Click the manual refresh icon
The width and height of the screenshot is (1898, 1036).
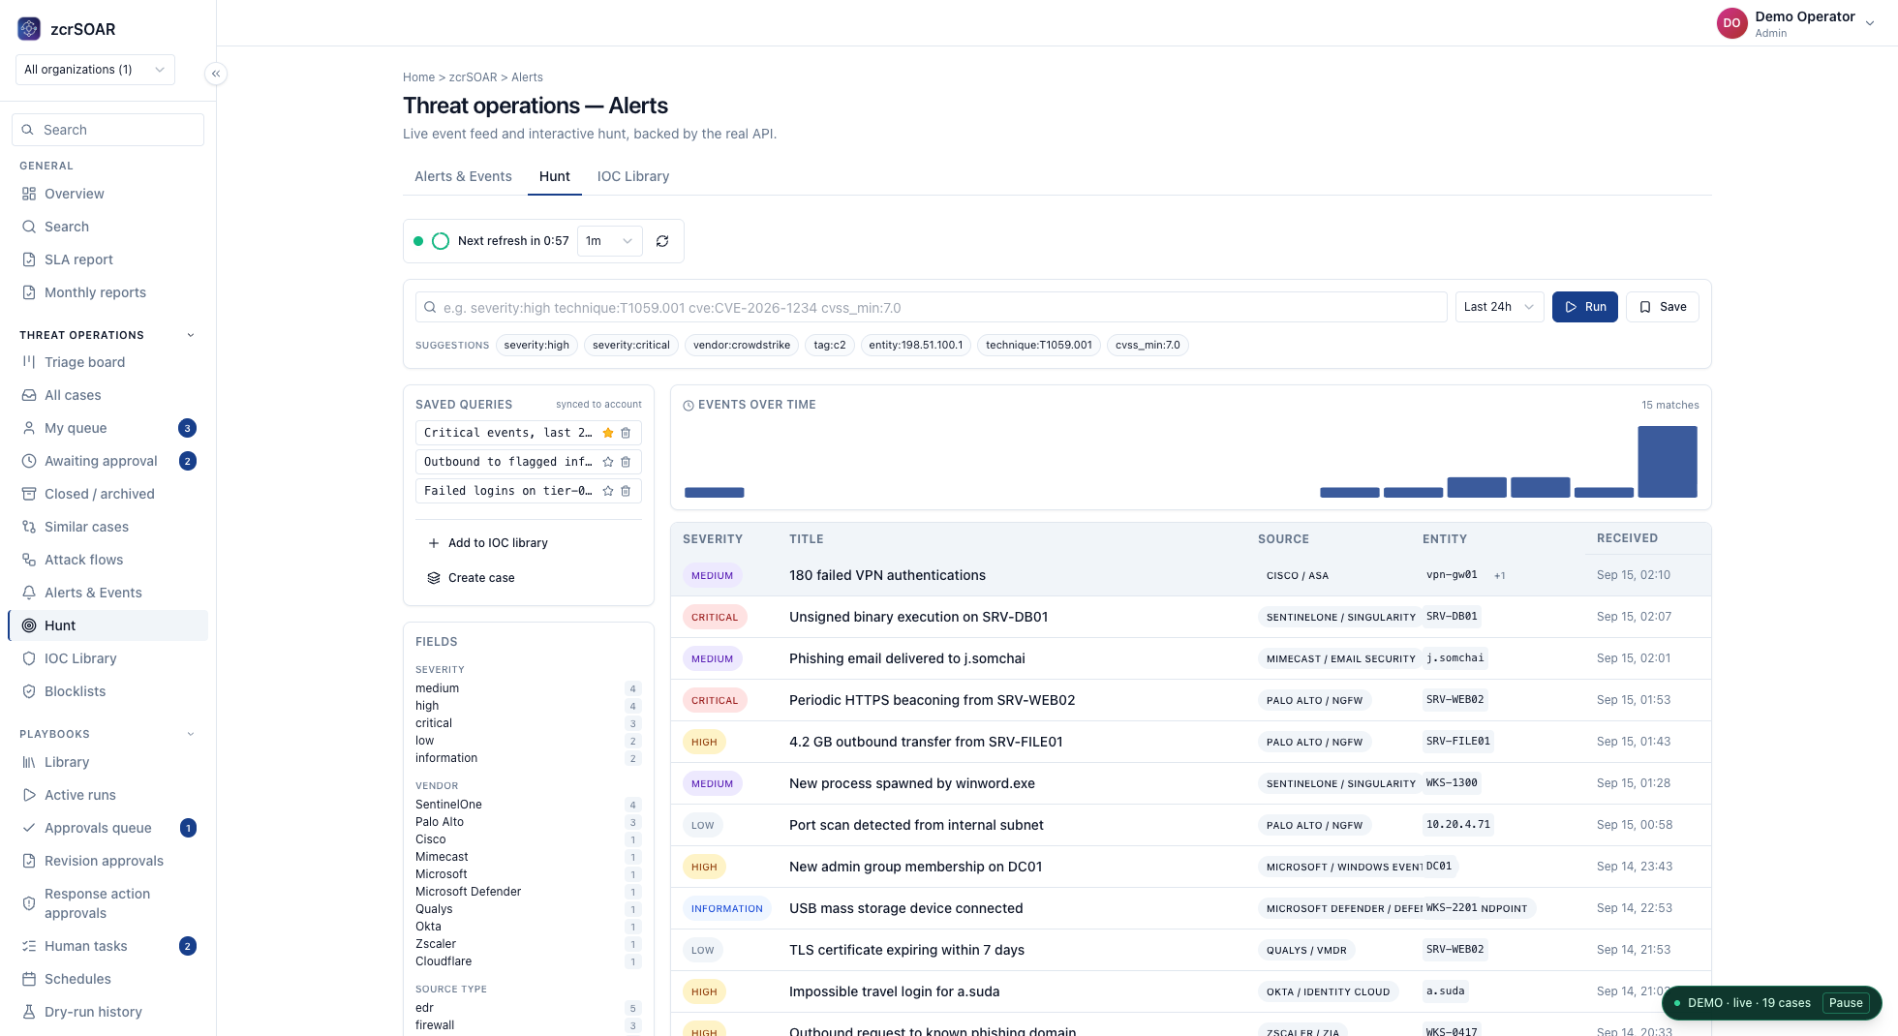coord(662,241)
